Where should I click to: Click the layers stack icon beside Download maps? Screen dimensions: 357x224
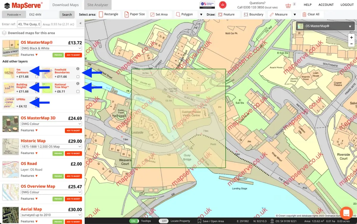(x=4, y=33)
